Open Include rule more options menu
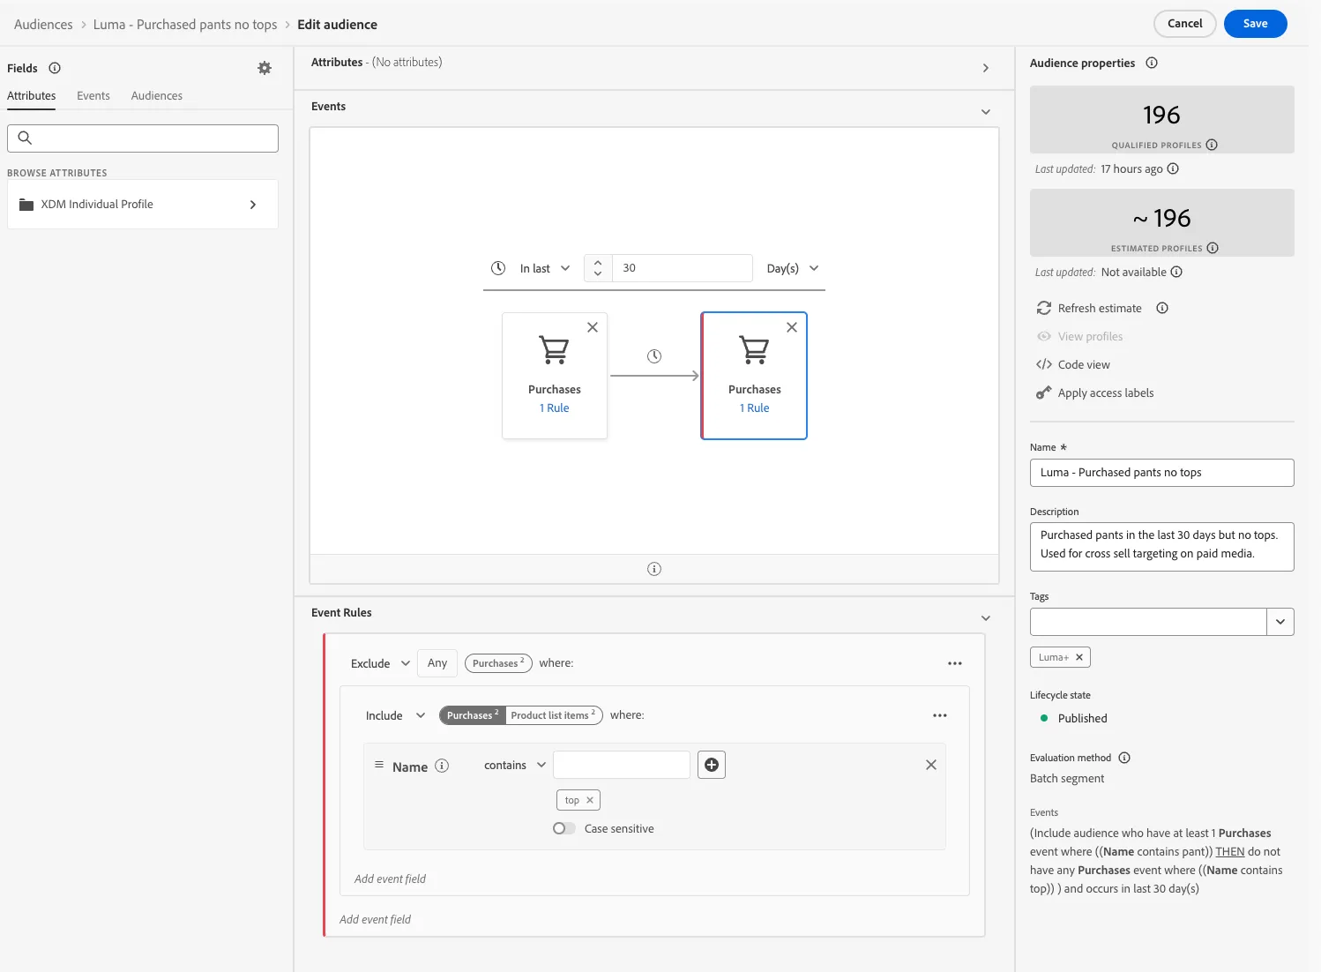This screenshot has width=1321, height=972. (x=940, y=715)
